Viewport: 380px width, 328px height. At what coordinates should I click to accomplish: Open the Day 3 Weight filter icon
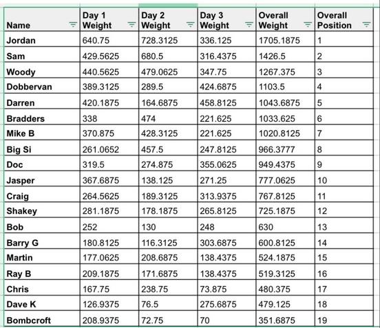pos(249,24)
